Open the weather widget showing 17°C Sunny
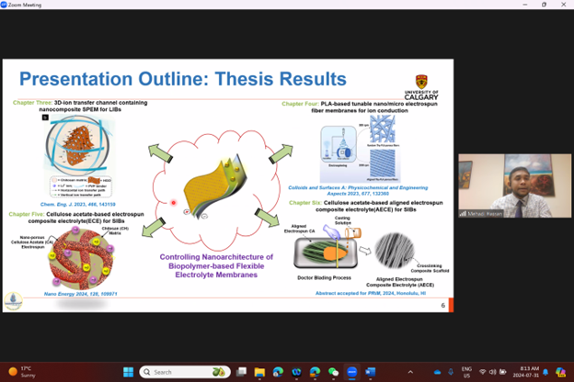Viewport: 574px width, 382px height. click(x=20, y=372)
